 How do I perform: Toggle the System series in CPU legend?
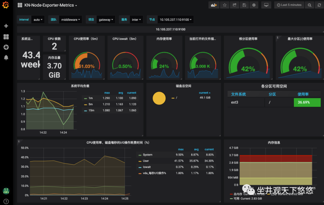147,155
